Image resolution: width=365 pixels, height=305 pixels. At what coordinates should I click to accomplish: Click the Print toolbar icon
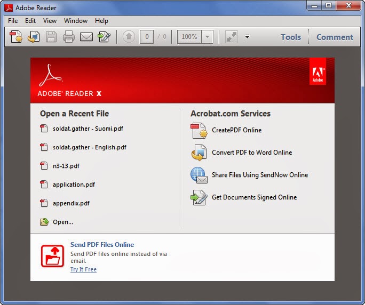69,37
